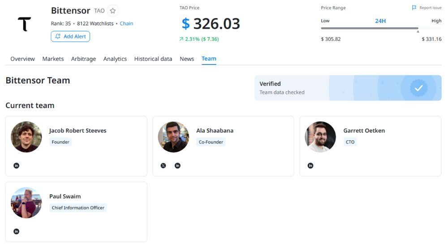The height and width of the screenshot is (248, 448).
Task: Follow the Chain link
Action: tap(126, 23)
